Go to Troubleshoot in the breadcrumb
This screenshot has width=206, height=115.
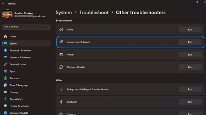(94, 13)
